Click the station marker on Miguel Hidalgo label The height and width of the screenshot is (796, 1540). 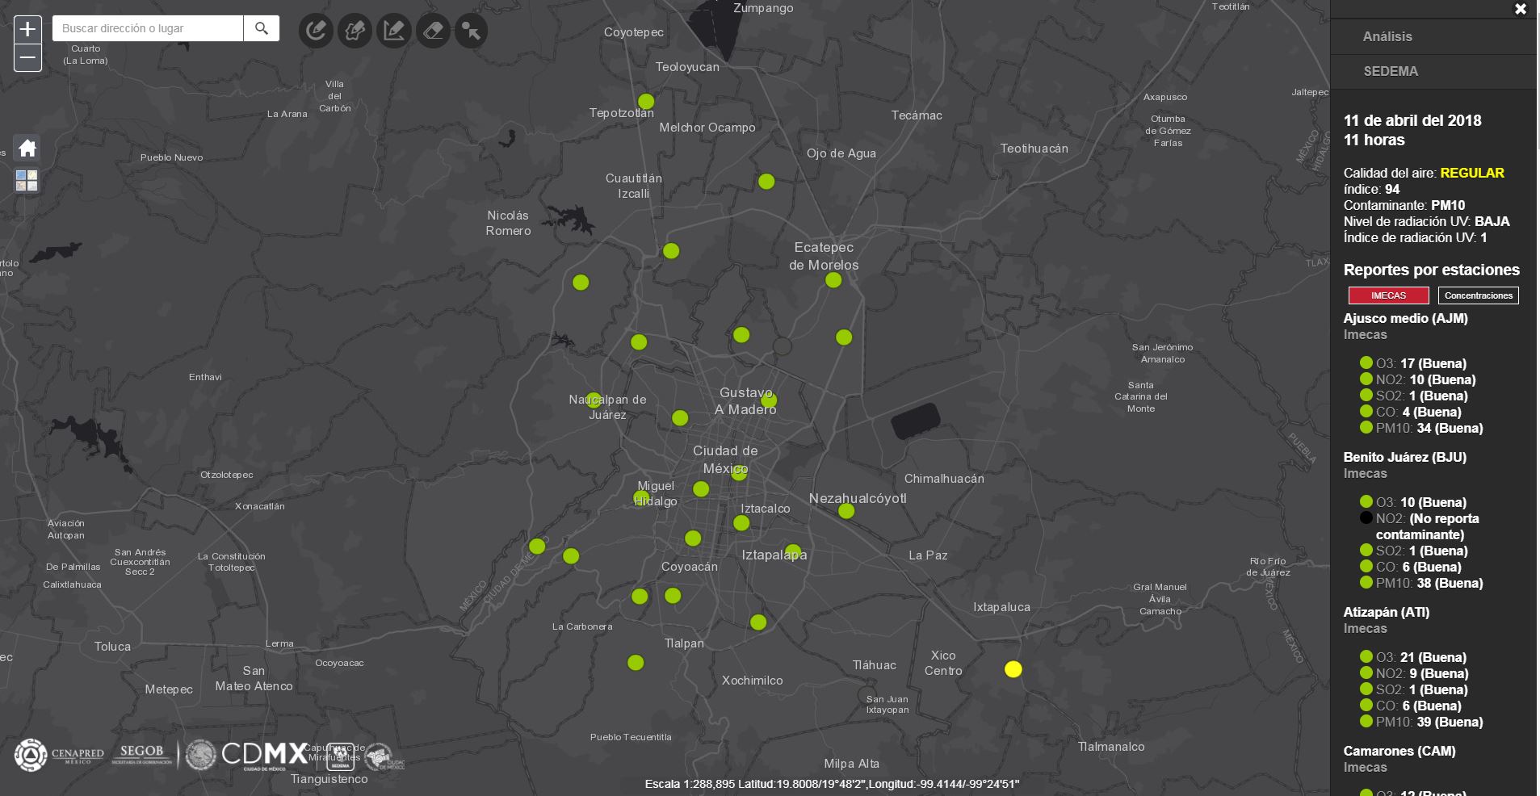(x=641, y=498)
